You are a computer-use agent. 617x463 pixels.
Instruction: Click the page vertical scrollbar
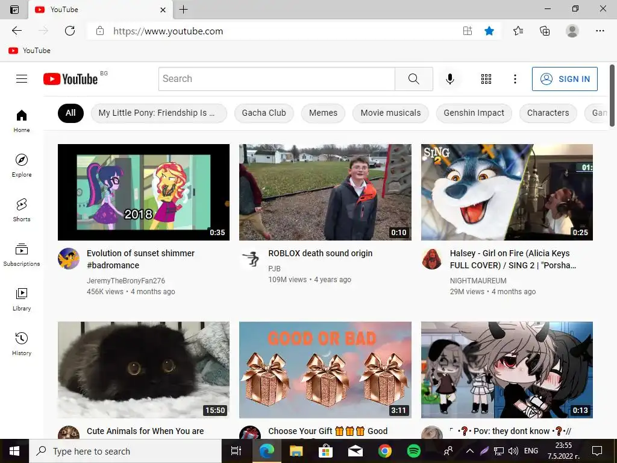[x=612, y=96]
